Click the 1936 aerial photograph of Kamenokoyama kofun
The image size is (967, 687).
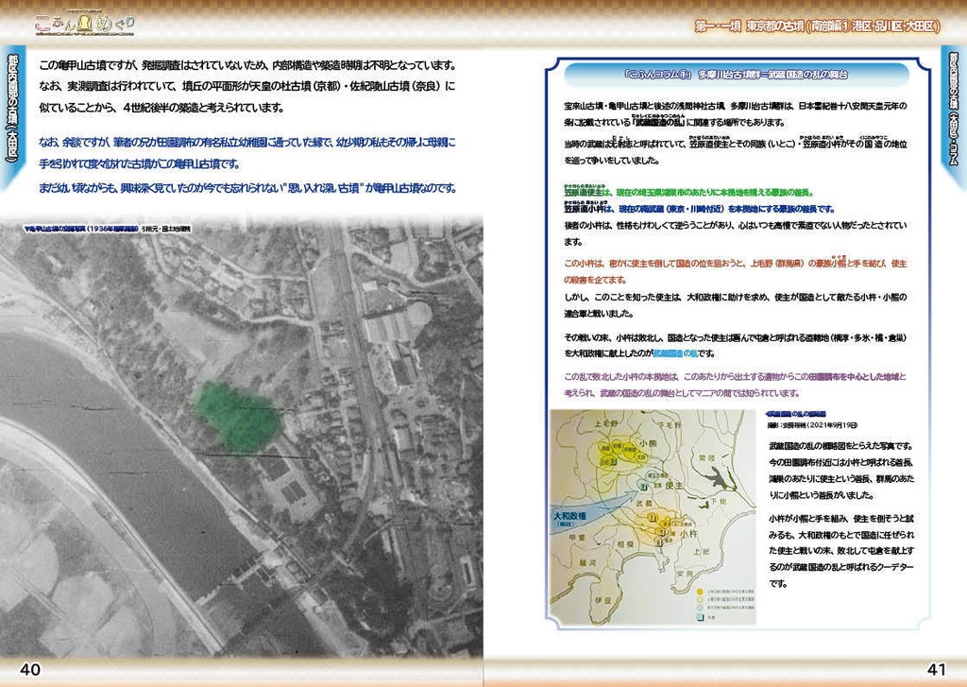click(241, 435)
